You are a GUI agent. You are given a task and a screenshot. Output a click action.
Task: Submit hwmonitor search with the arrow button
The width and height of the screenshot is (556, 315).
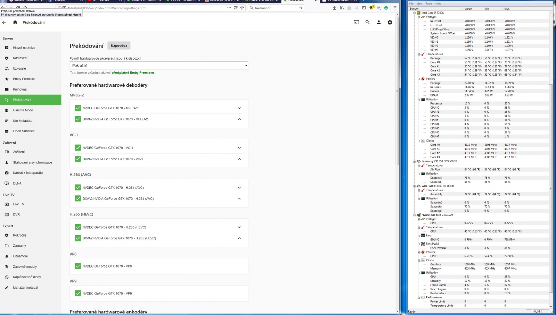pyautogui.click(x=301, y=8)
